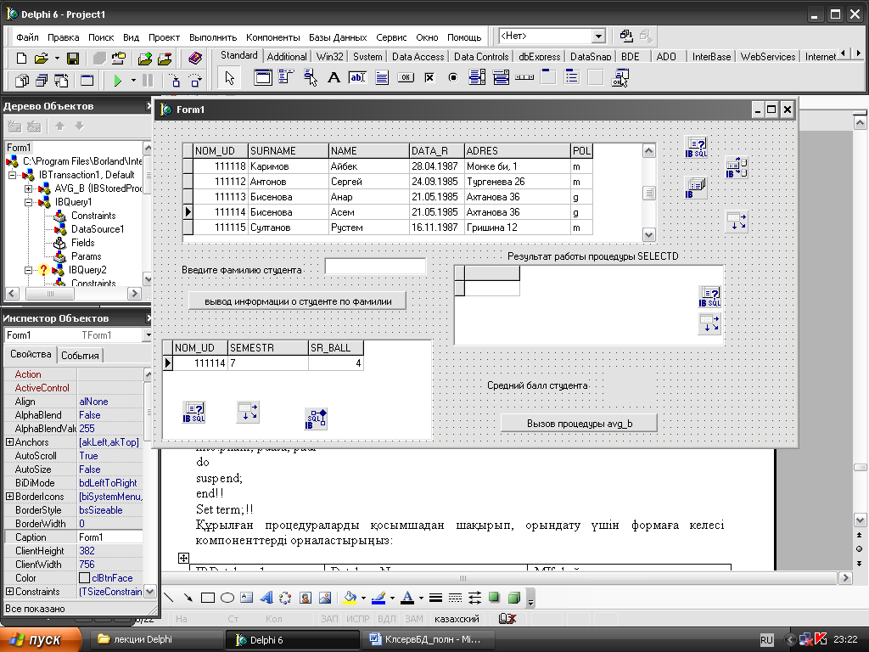Click the КлсервБД_полн Word taskbar button
The image size is (869, 652).
(427, 640)
